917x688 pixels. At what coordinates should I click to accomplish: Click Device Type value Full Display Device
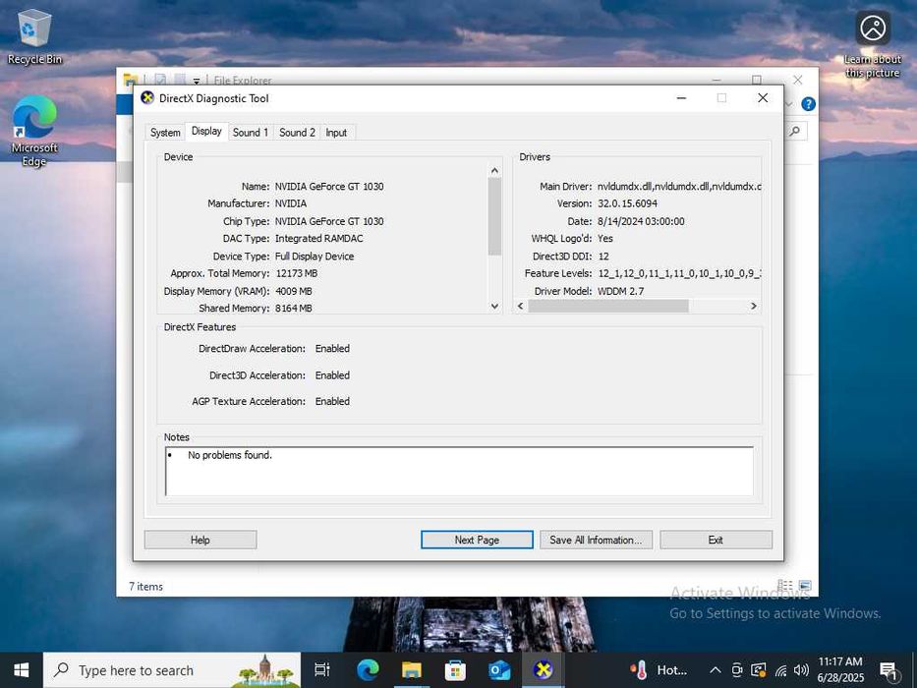[x=315, y=257]
